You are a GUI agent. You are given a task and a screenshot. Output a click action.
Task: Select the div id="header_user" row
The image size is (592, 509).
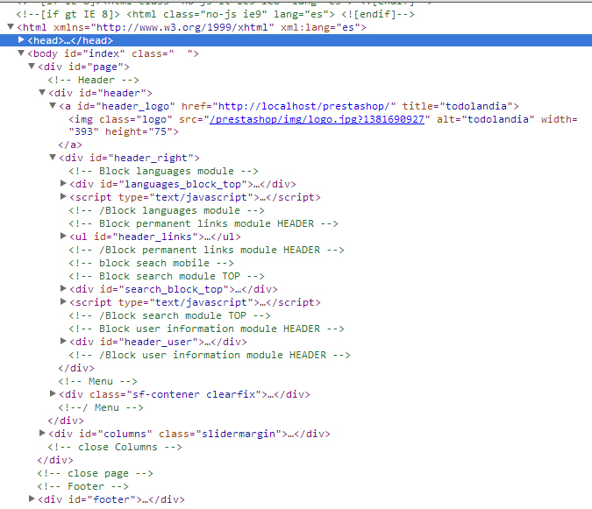(158, 342)
